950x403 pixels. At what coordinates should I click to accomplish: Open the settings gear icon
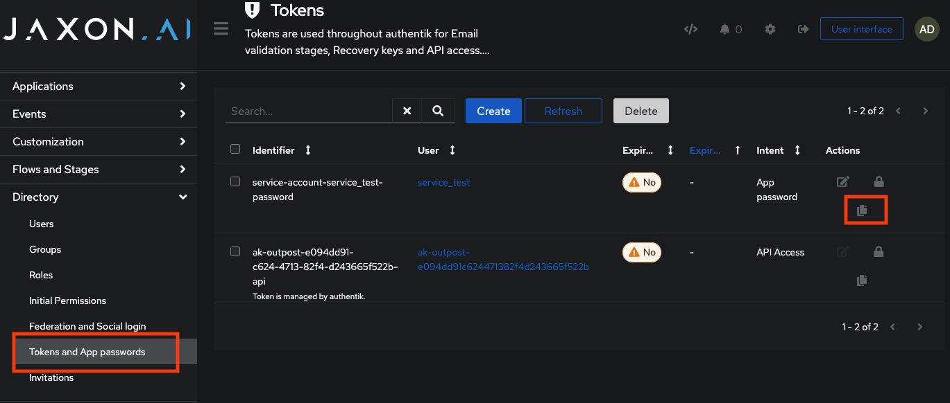tap(770, 29)
